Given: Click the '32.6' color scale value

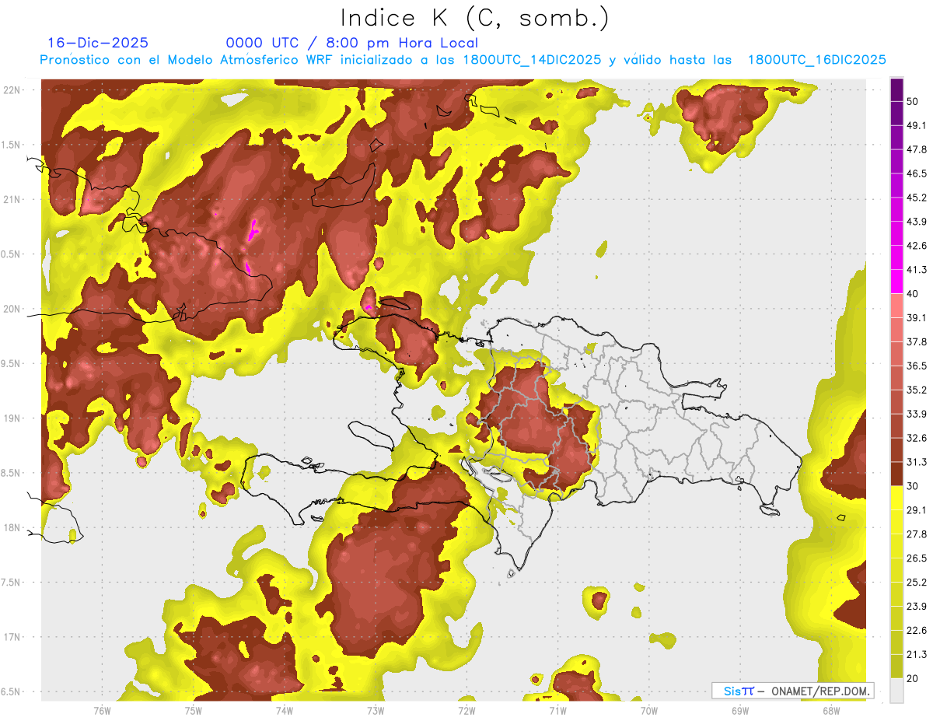Looking at the screenshot, I should (917, 438).
